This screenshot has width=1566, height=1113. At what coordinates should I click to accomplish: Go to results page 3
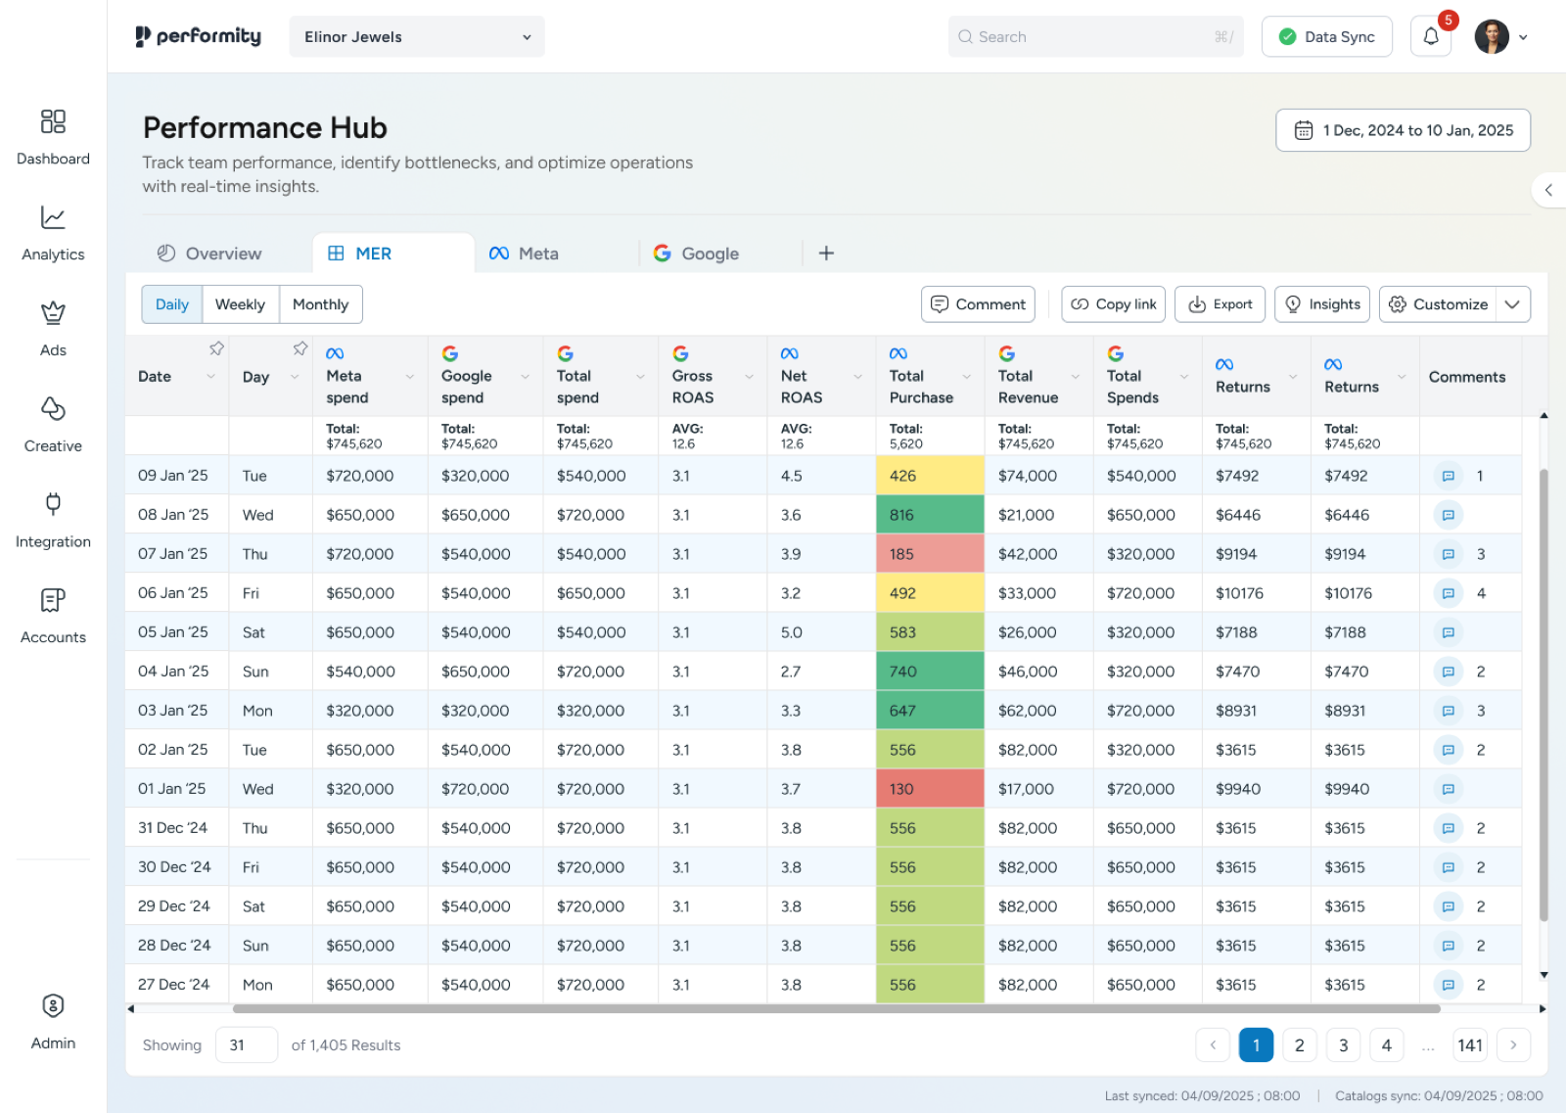pos(1344,1044)
